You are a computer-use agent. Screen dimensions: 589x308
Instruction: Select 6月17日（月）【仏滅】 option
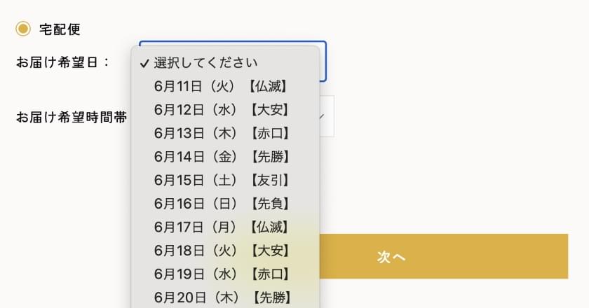pos(222,227)
